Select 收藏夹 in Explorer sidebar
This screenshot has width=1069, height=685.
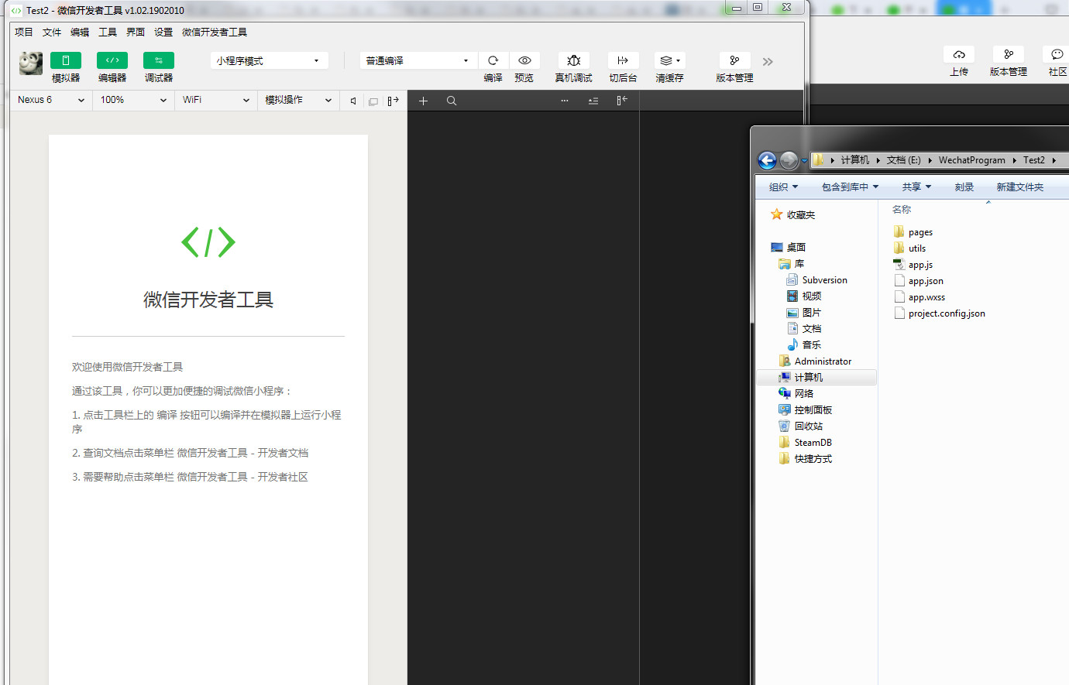tap(793, 215)
